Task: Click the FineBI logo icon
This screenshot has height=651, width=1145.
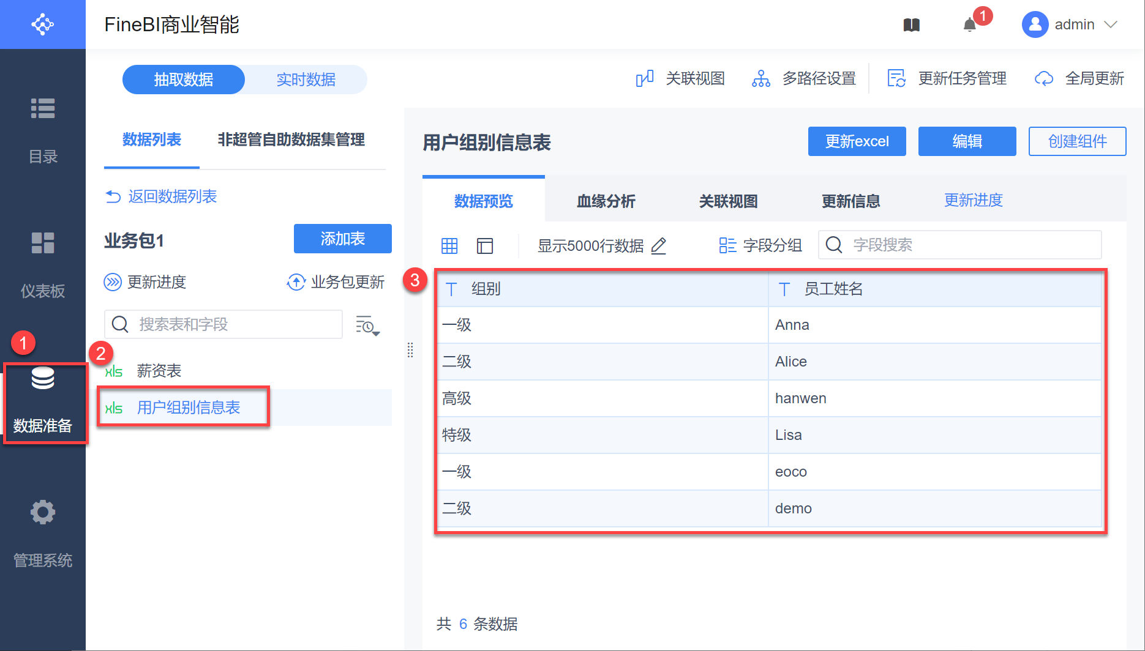Action: [43, 24]
